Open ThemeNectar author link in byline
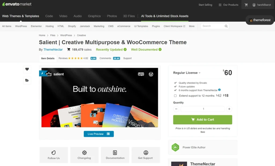Viewport: 275px width, 166px height. [x=53, y=50]
